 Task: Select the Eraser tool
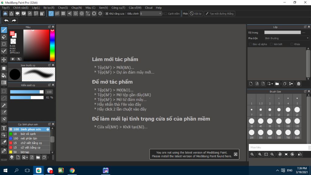point(4,37)
